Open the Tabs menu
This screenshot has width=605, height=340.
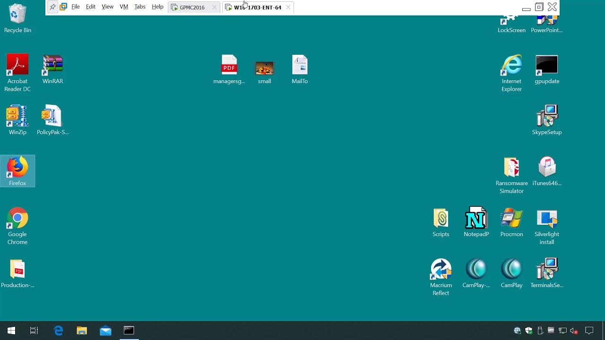[x=140, y=7]
